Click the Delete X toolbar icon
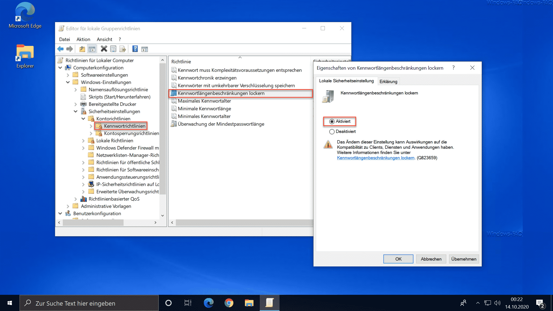This screenshot has height=311, width=553. point(104,49)
